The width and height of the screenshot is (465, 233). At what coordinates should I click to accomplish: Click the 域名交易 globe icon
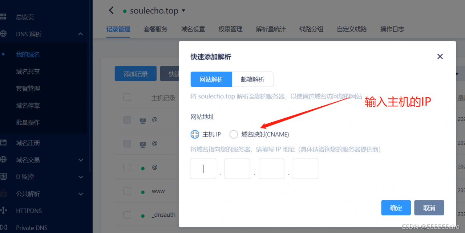3,159
